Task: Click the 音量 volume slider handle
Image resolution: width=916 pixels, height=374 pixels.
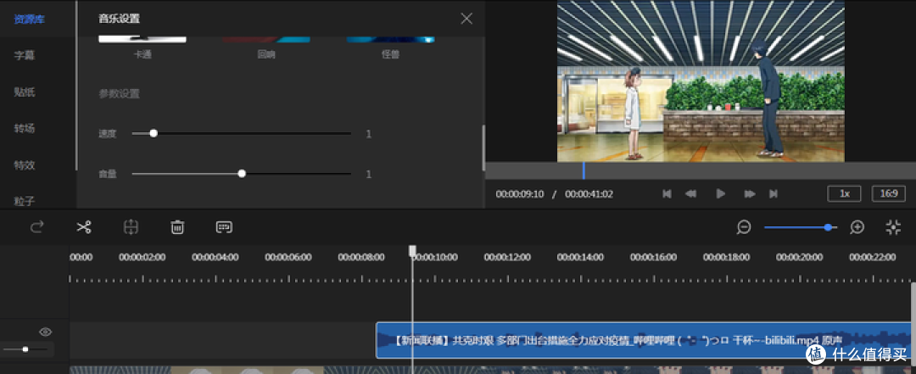Action: tap(242, 173)
